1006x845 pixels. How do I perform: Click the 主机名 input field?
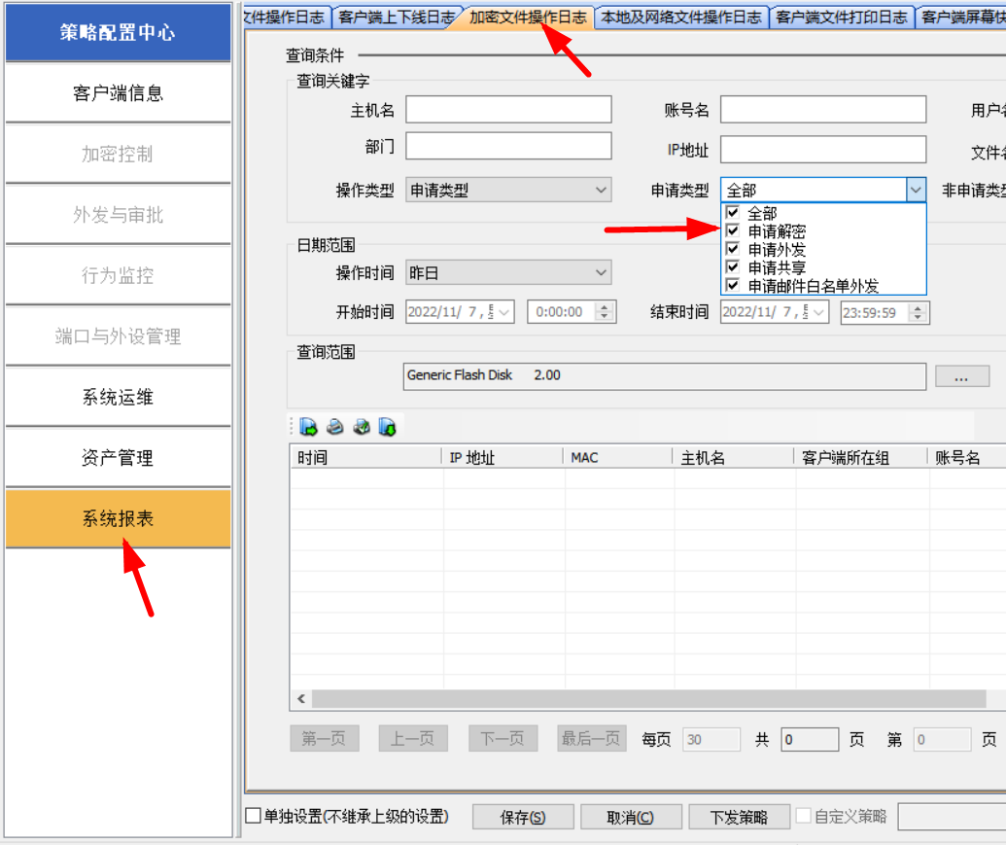click(508, 110)
